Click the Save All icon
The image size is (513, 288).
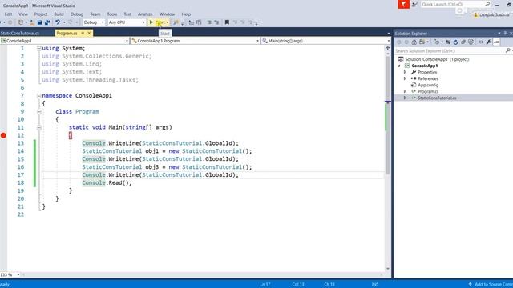[x=47, y=22]
